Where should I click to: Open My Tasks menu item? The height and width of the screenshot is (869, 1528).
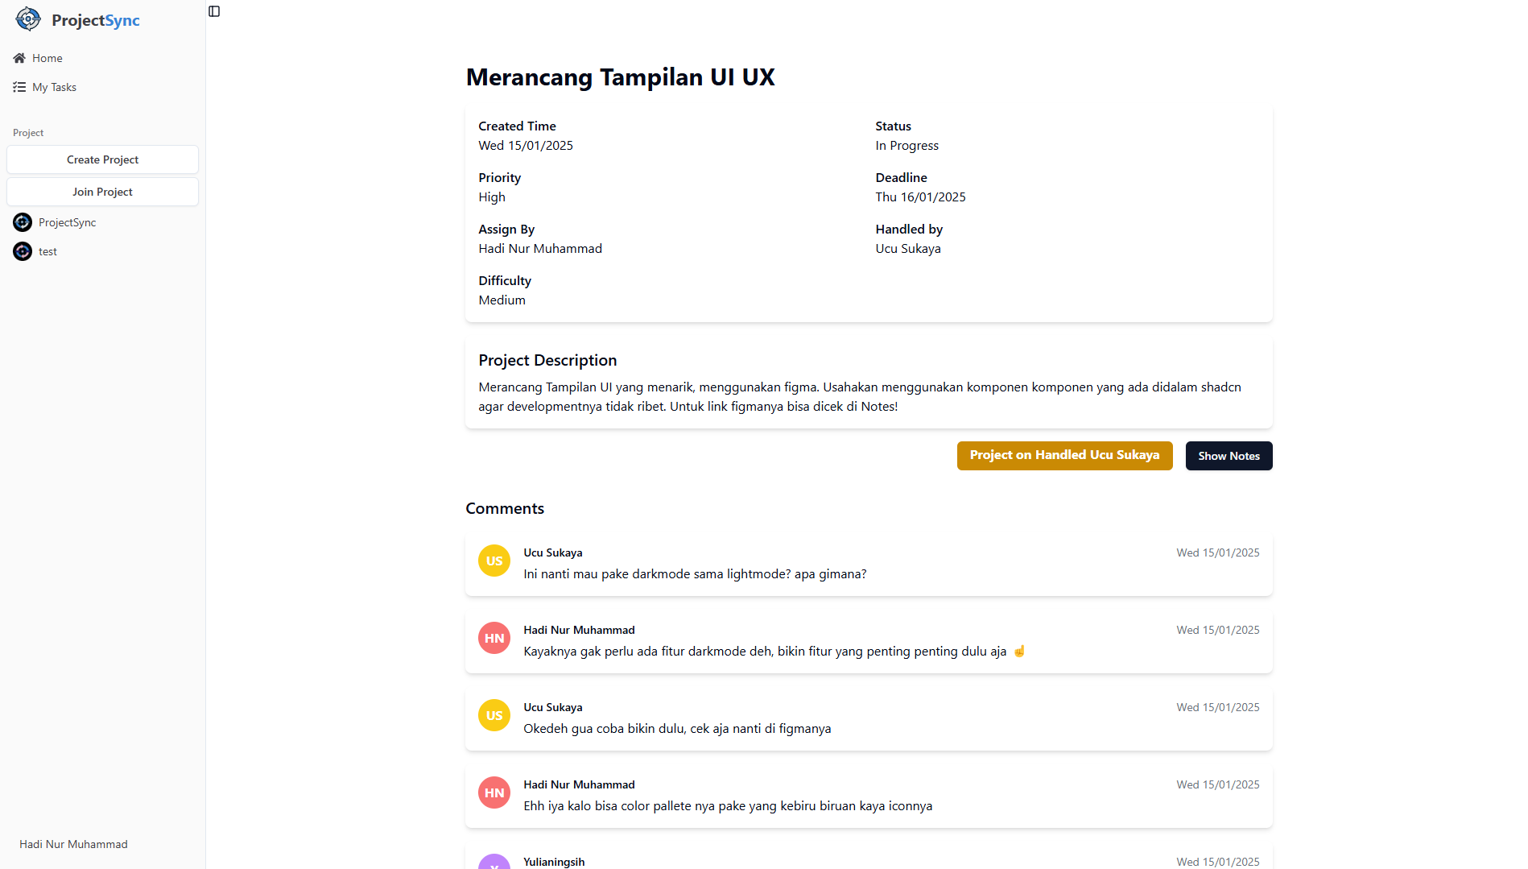point(55,87)
